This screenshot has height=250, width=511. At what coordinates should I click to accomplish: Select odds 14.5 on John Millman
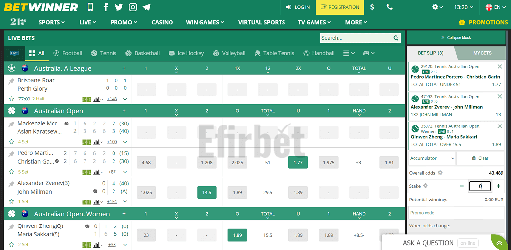pos(207,192)
